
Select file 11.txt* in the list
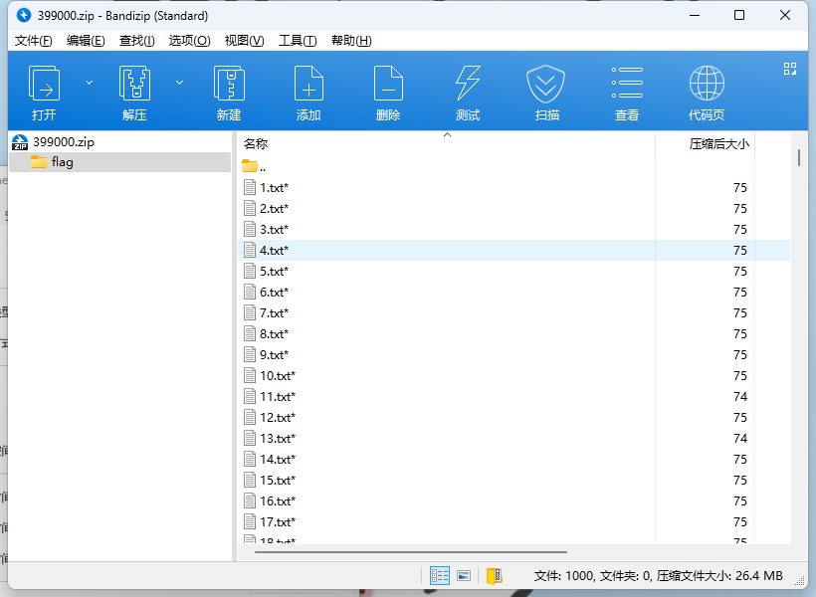(x=513, y=396)
